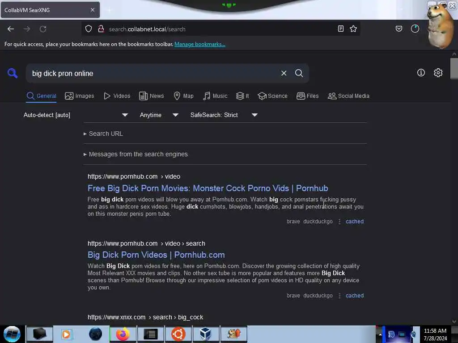Switch to the Map category tab
458x343 pixels.
coord(184,96)
